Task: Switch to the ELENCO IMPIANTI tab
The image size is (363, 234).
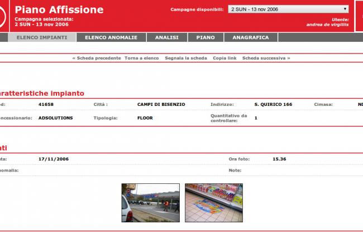Action: coord(42,37)
